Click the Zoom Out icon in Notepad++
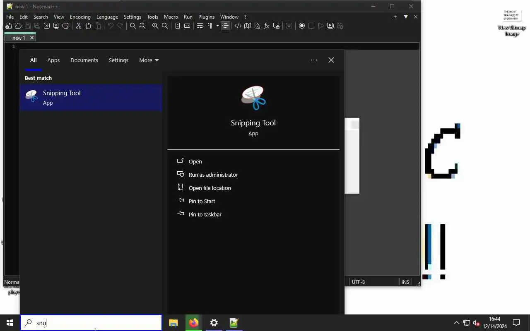 (x=165, y=26)
